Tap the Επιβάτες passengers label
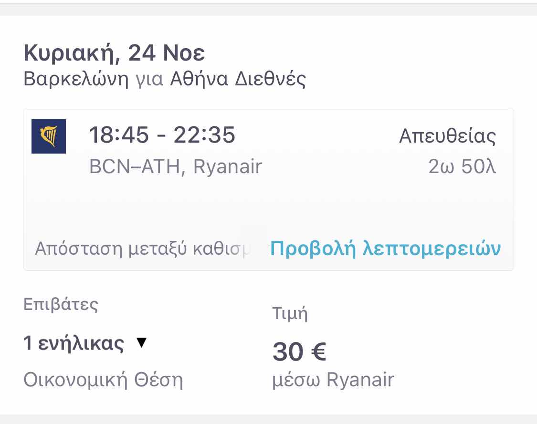 pos(61,304)
